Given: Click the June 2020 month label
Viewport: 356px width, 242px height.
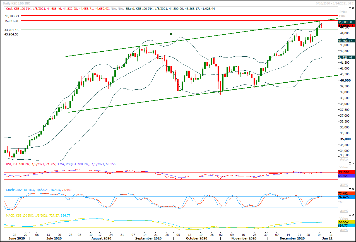Looking at the screenshot, I should tap(17, 239).
